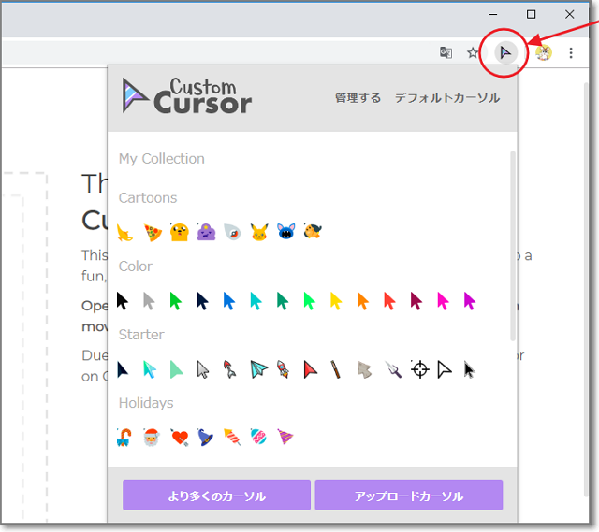Click the より多くのカーソル button
Image resolution: width=599 pixels, height=532 pixels.
pyautogui.click(x=216, y=496)
